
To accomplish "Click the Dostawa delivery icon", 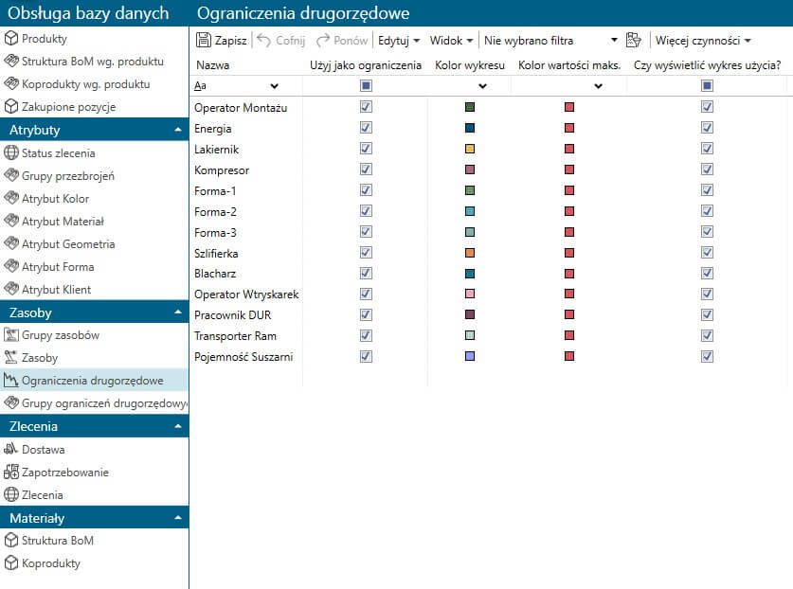I will tap(11, 449).
